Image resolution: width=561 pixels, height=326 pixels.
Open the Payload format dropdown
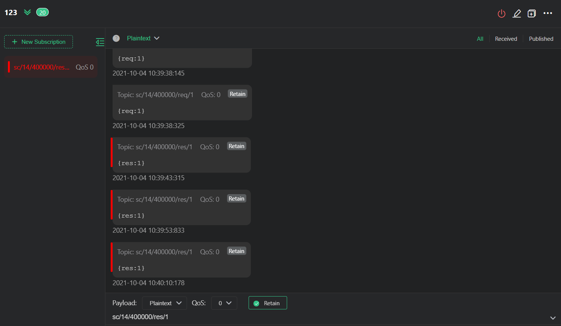[x=164, y=303]
